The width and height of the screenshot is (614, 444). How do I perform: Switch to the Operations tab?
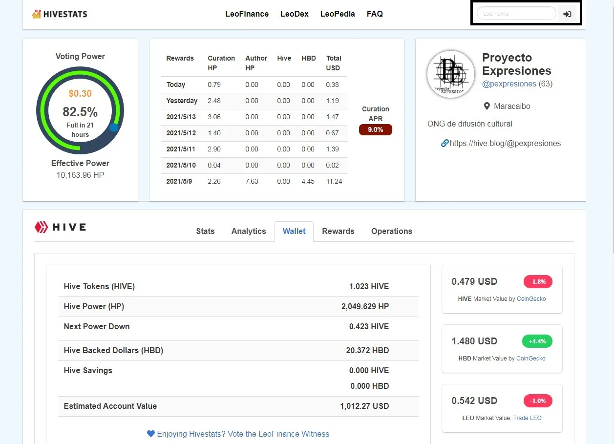[392, 231]
